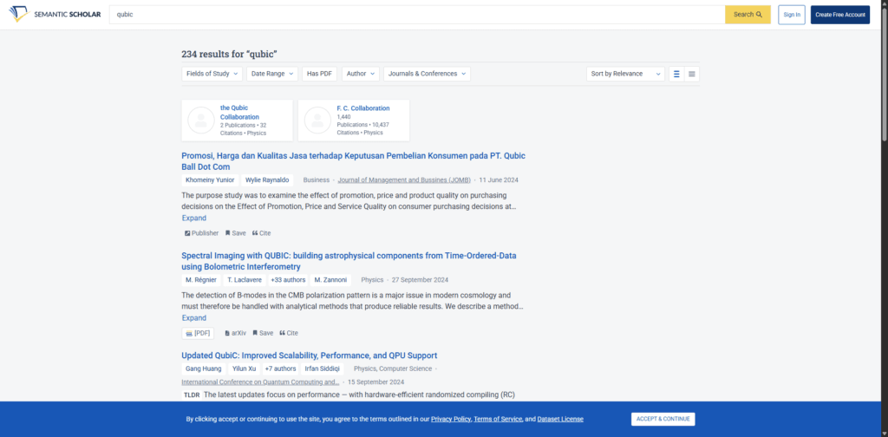Save the Promosi paper
Viewport: 888px width, 437px height.
coord(236,233)
